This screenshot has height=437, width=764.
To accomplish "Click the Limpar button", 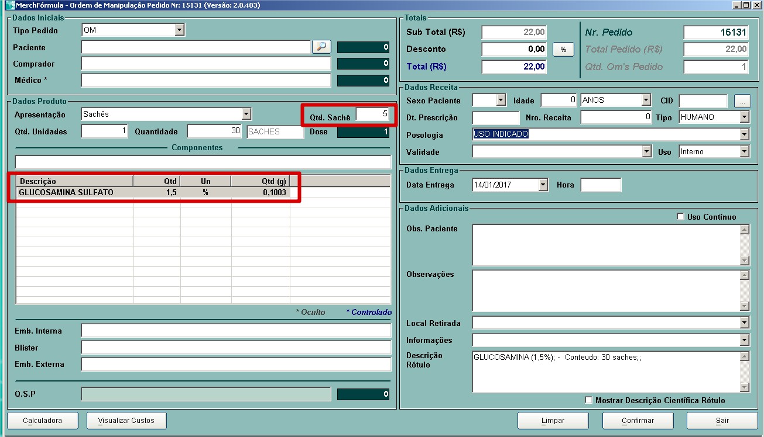I will pos(553,421).
